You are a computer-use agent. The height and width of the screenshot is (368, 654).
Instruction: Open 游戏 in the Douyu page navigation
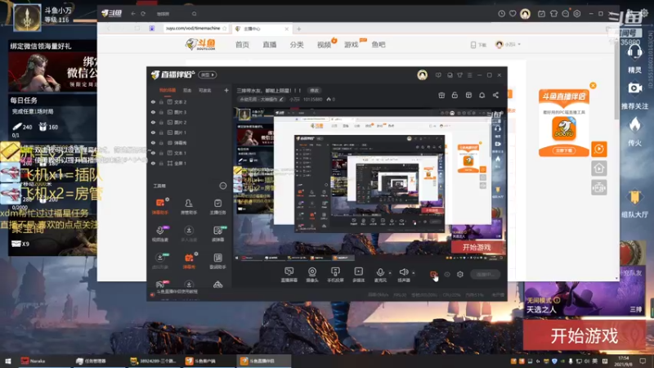point(352,45)
